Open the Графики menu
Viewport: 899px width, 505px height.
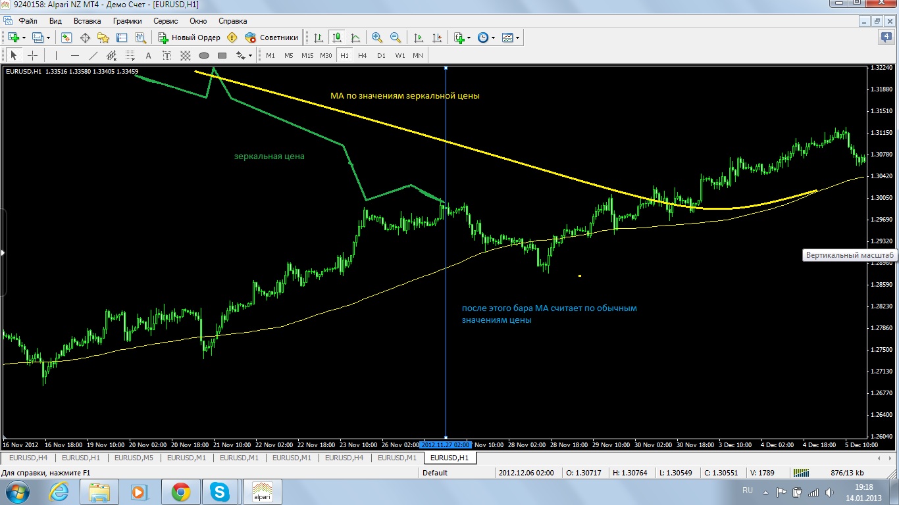tap(127, 20)
